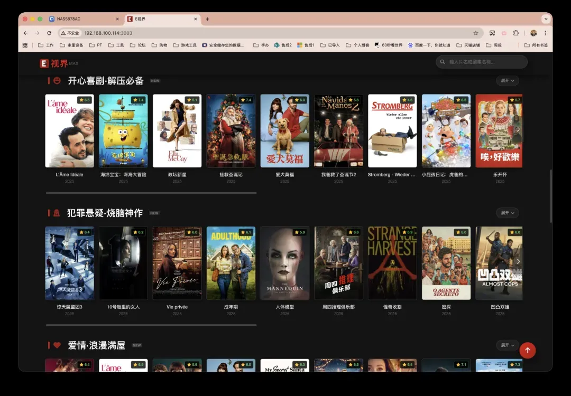
Task: Click the crime row horizontal scrollbar
Action: (152, 325)
